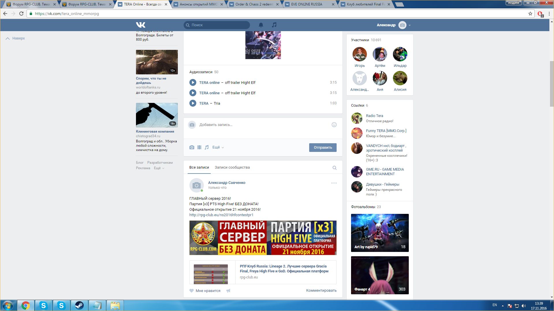The image size is (554, 311).
Task: Open post options three-dots menu
Action: click(334, 183)
